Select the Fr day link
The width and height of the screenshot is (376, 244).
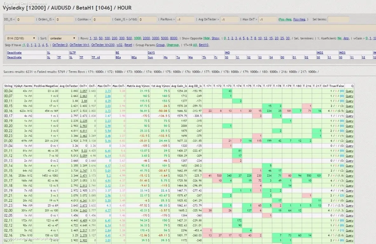tap(216, 58)
